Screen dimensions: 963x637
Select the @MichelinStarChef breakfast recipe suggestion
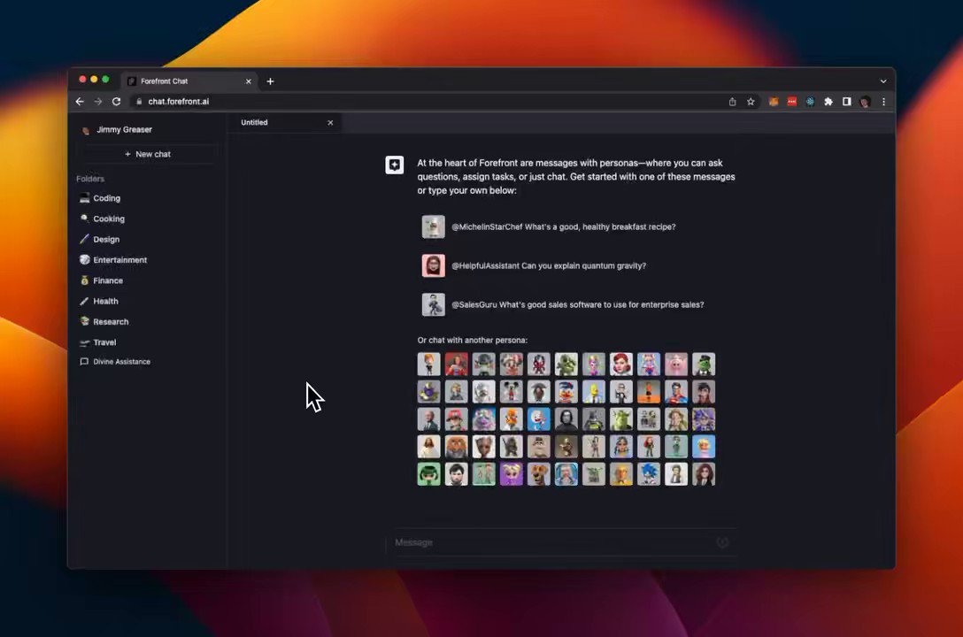point(549,226)
